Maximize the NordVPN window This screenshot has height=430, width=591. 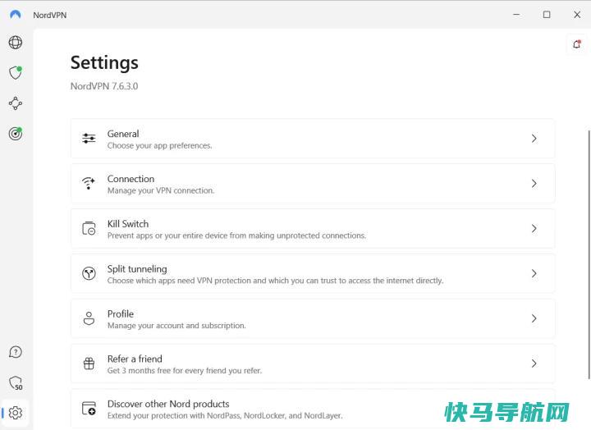[x=547, y=14]
